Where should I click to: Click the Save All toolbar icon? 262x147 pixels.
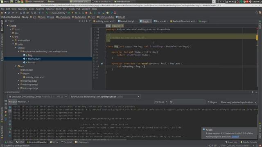point(5,13)
